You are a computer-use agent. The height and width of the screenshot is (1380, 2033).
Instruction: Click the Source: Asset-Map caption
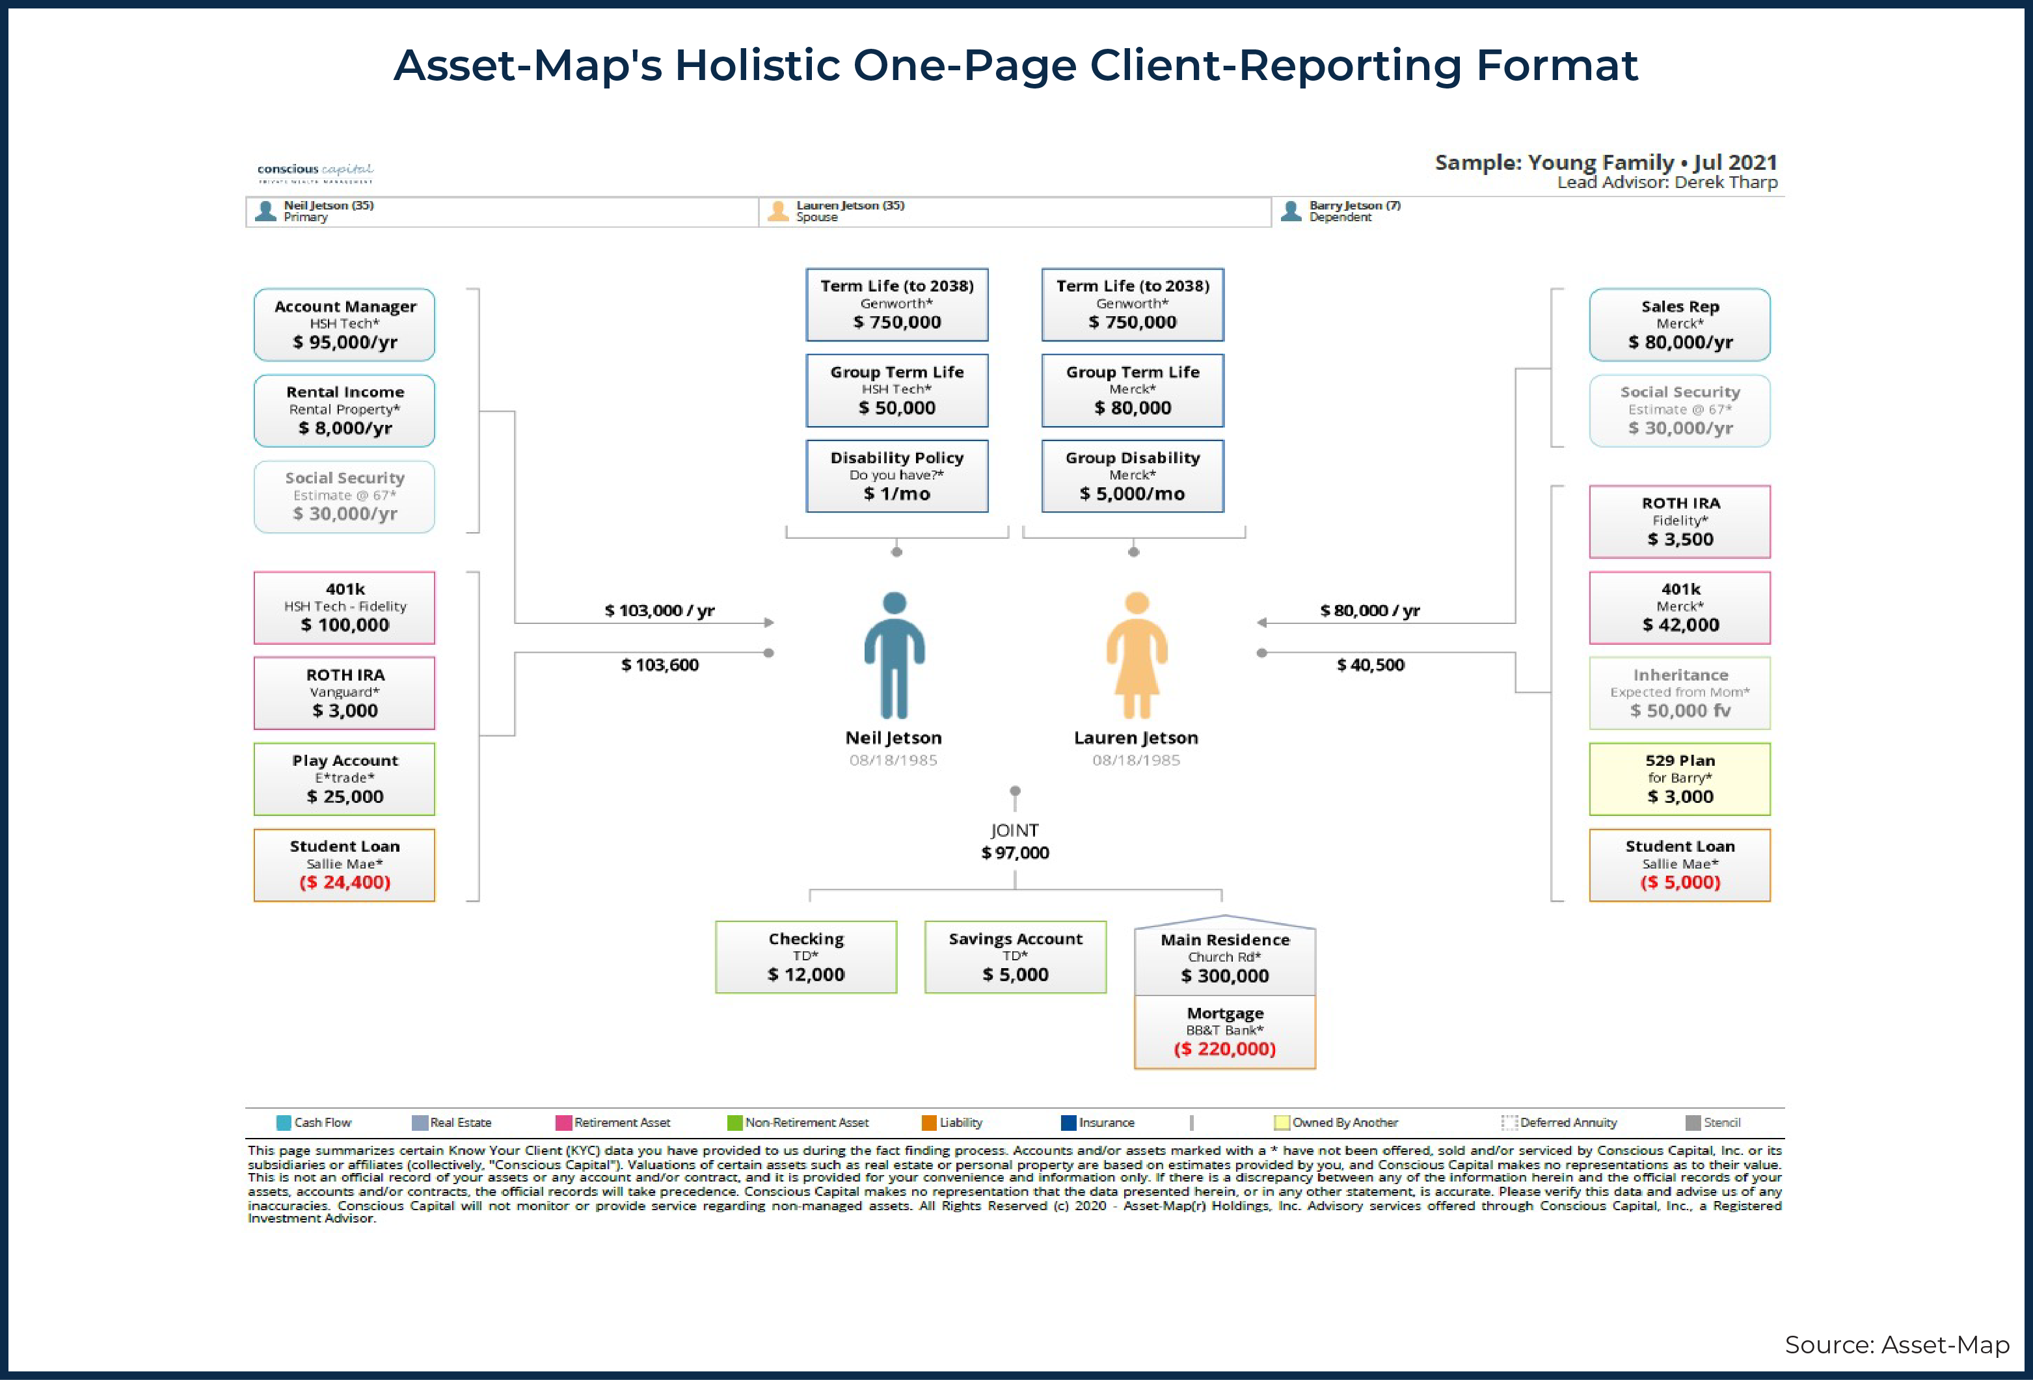pyautogui.click(x=1896, y=1344)
